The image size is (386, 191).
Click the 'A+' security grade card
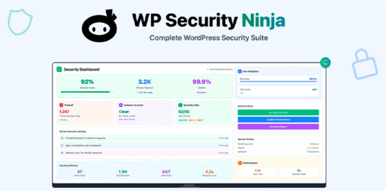click(299, 172)
